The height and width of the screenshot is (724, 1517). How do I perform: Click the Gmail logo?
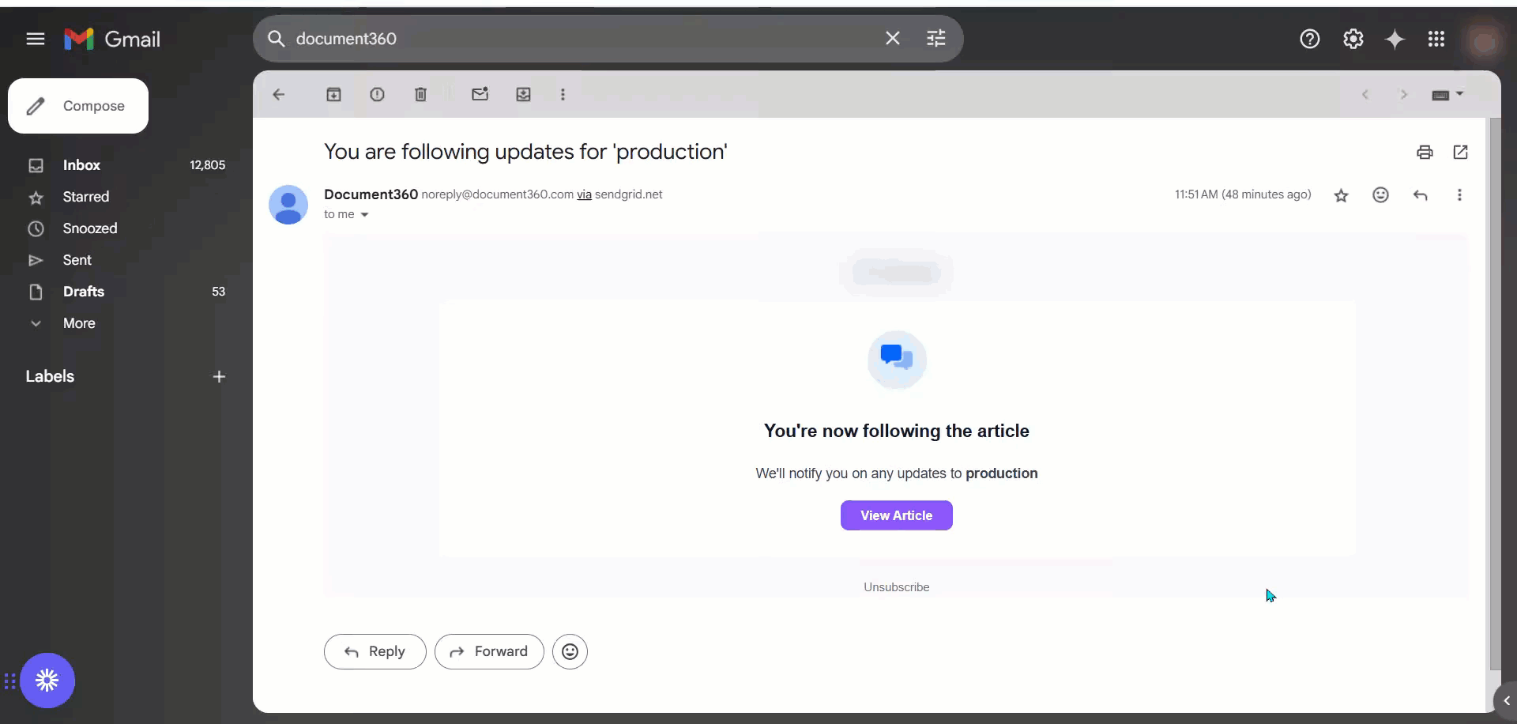tap(112, 39)
